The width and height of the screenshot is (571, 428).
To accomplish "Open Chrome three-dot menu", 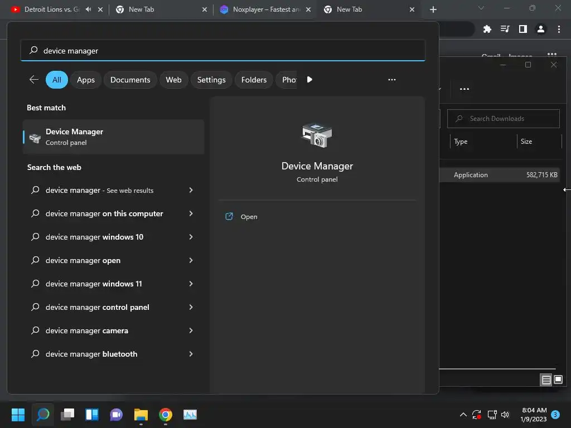I will click(559, 29).
